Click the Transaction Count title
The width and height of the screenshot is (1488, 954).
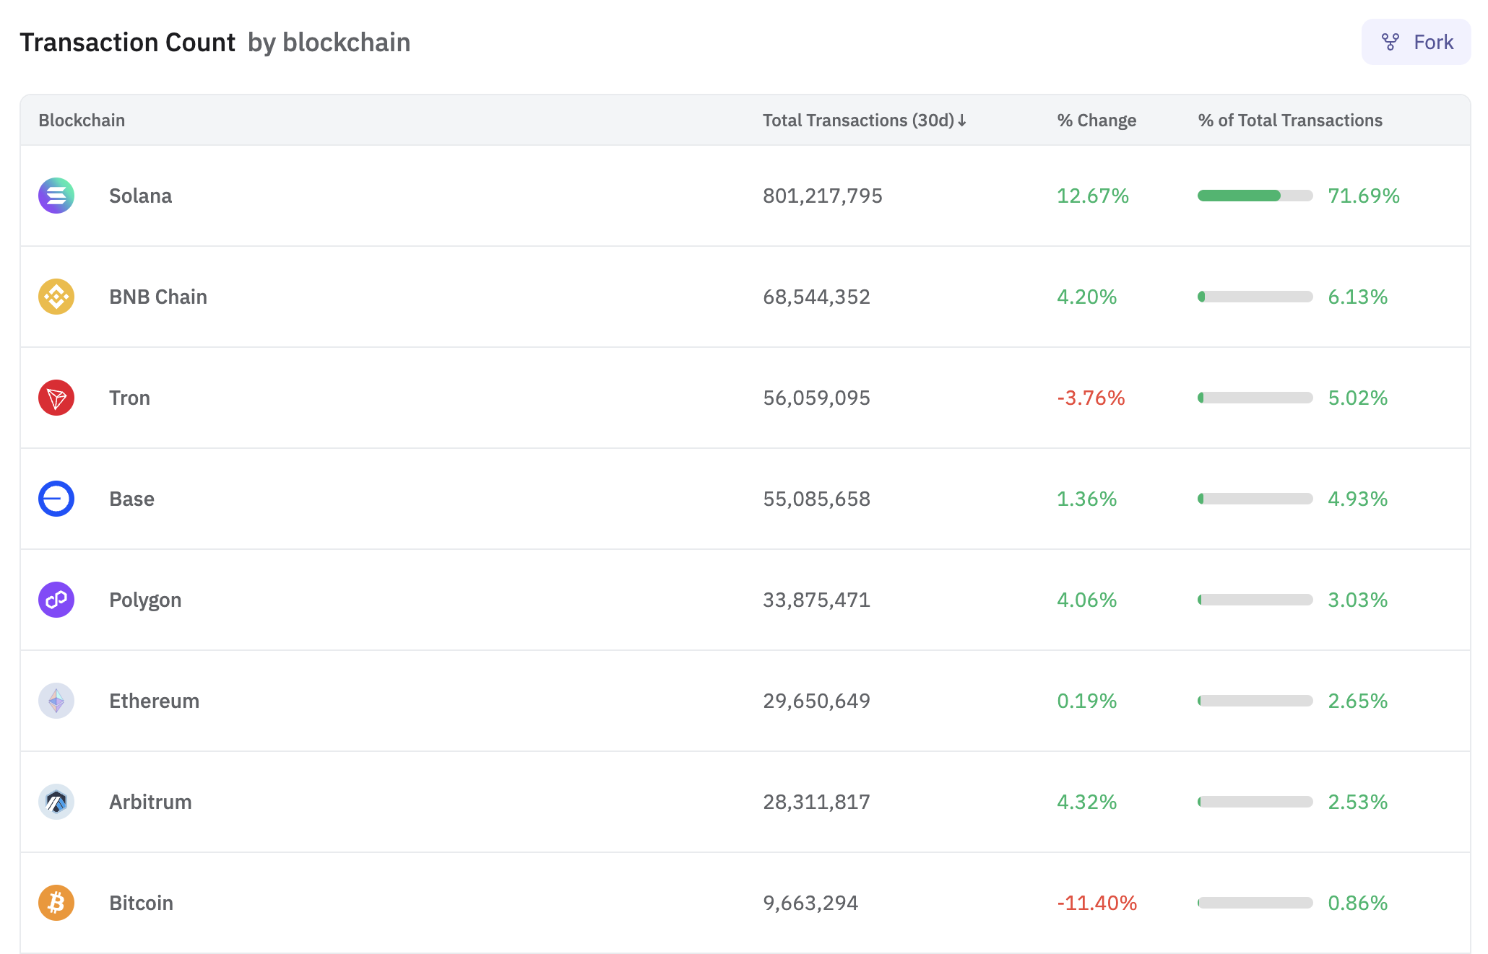128,43
